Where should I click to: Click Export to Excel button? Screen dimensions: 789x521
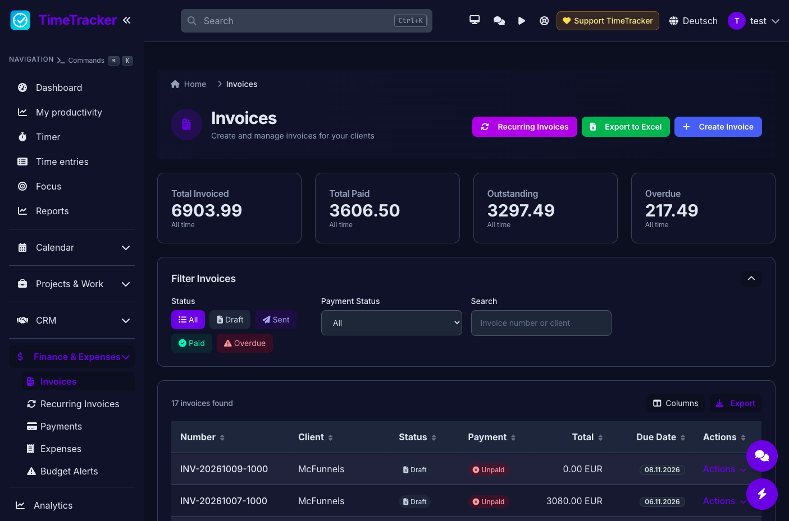pyautogui.click(x=626, y=127)
